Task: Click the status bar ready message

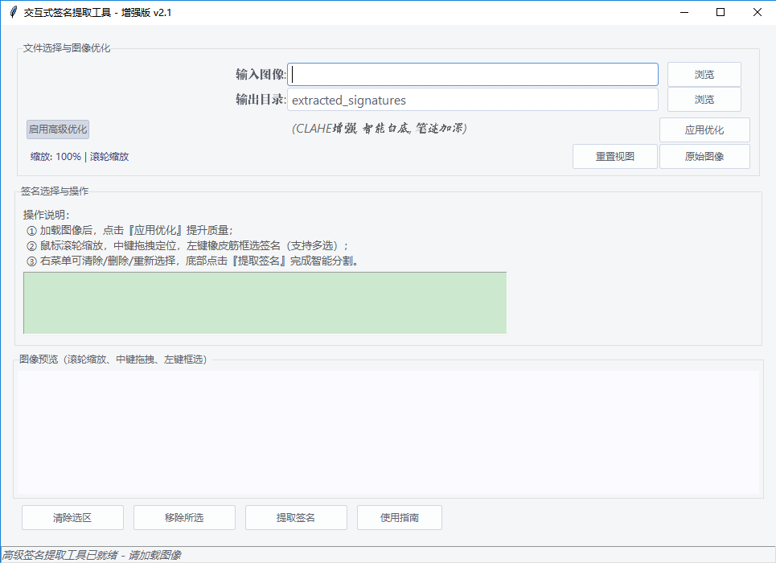Action: click(92, 554)
